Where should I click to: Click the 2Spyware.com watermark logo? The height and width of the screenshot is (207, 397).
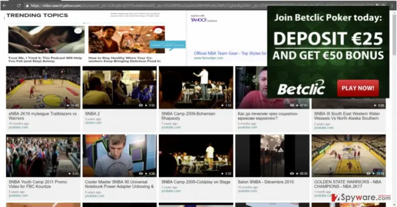(x=361, y=198)
